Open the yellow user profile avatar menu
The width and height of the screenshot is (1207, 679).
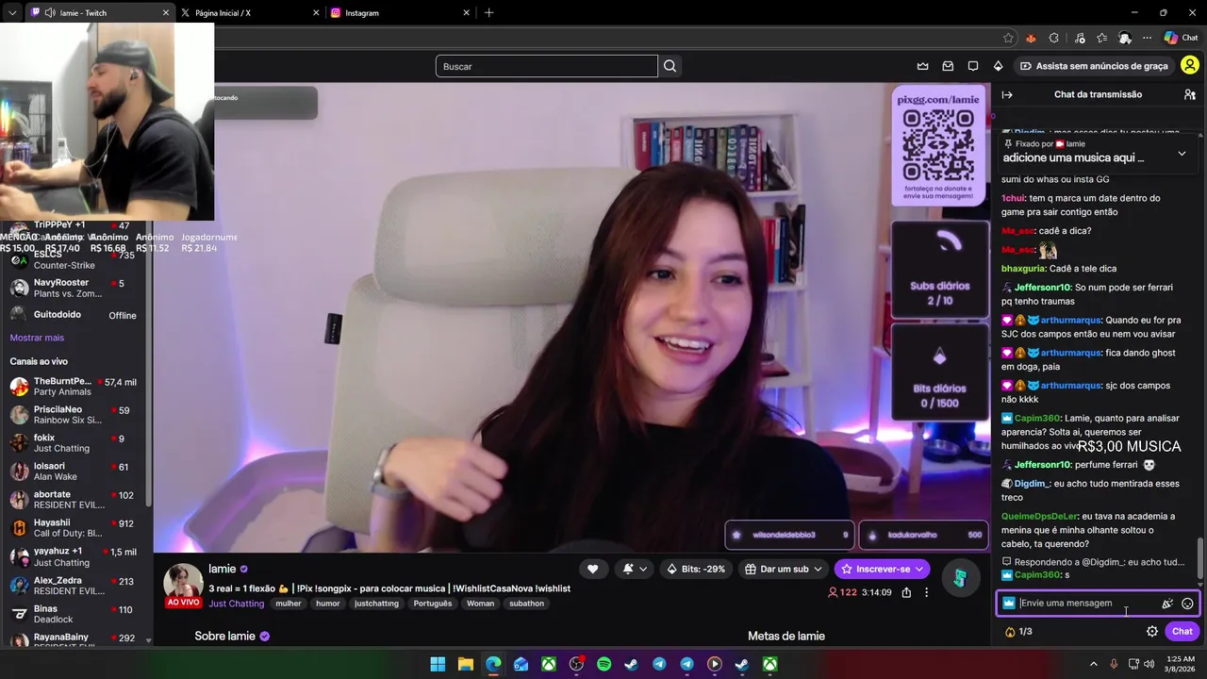pos(1190,66)
